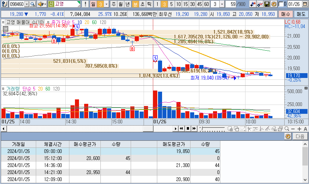
Task: Click the replay play button
Action: click(175, 129)
